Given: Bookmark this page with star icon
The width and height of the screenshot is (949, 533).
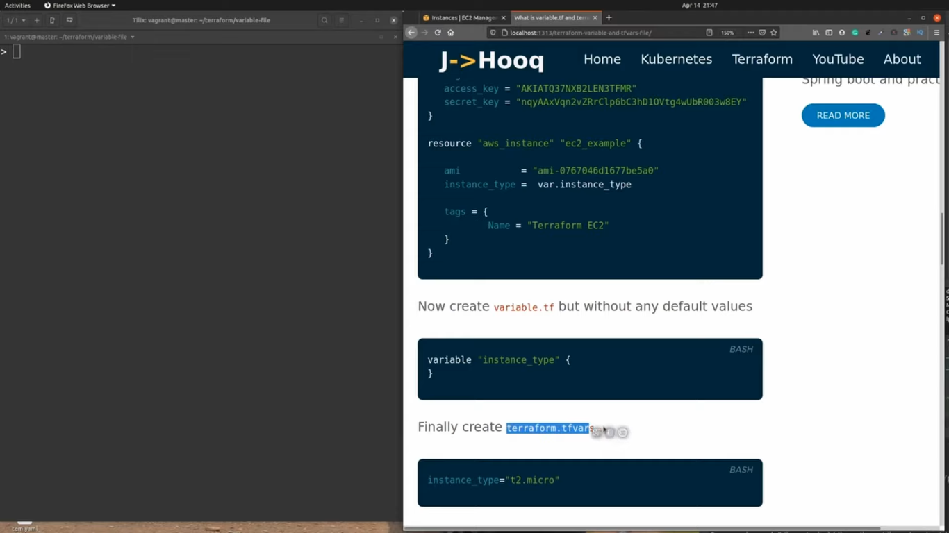Looking at the screenshot, I should click(x=773, y=33).
